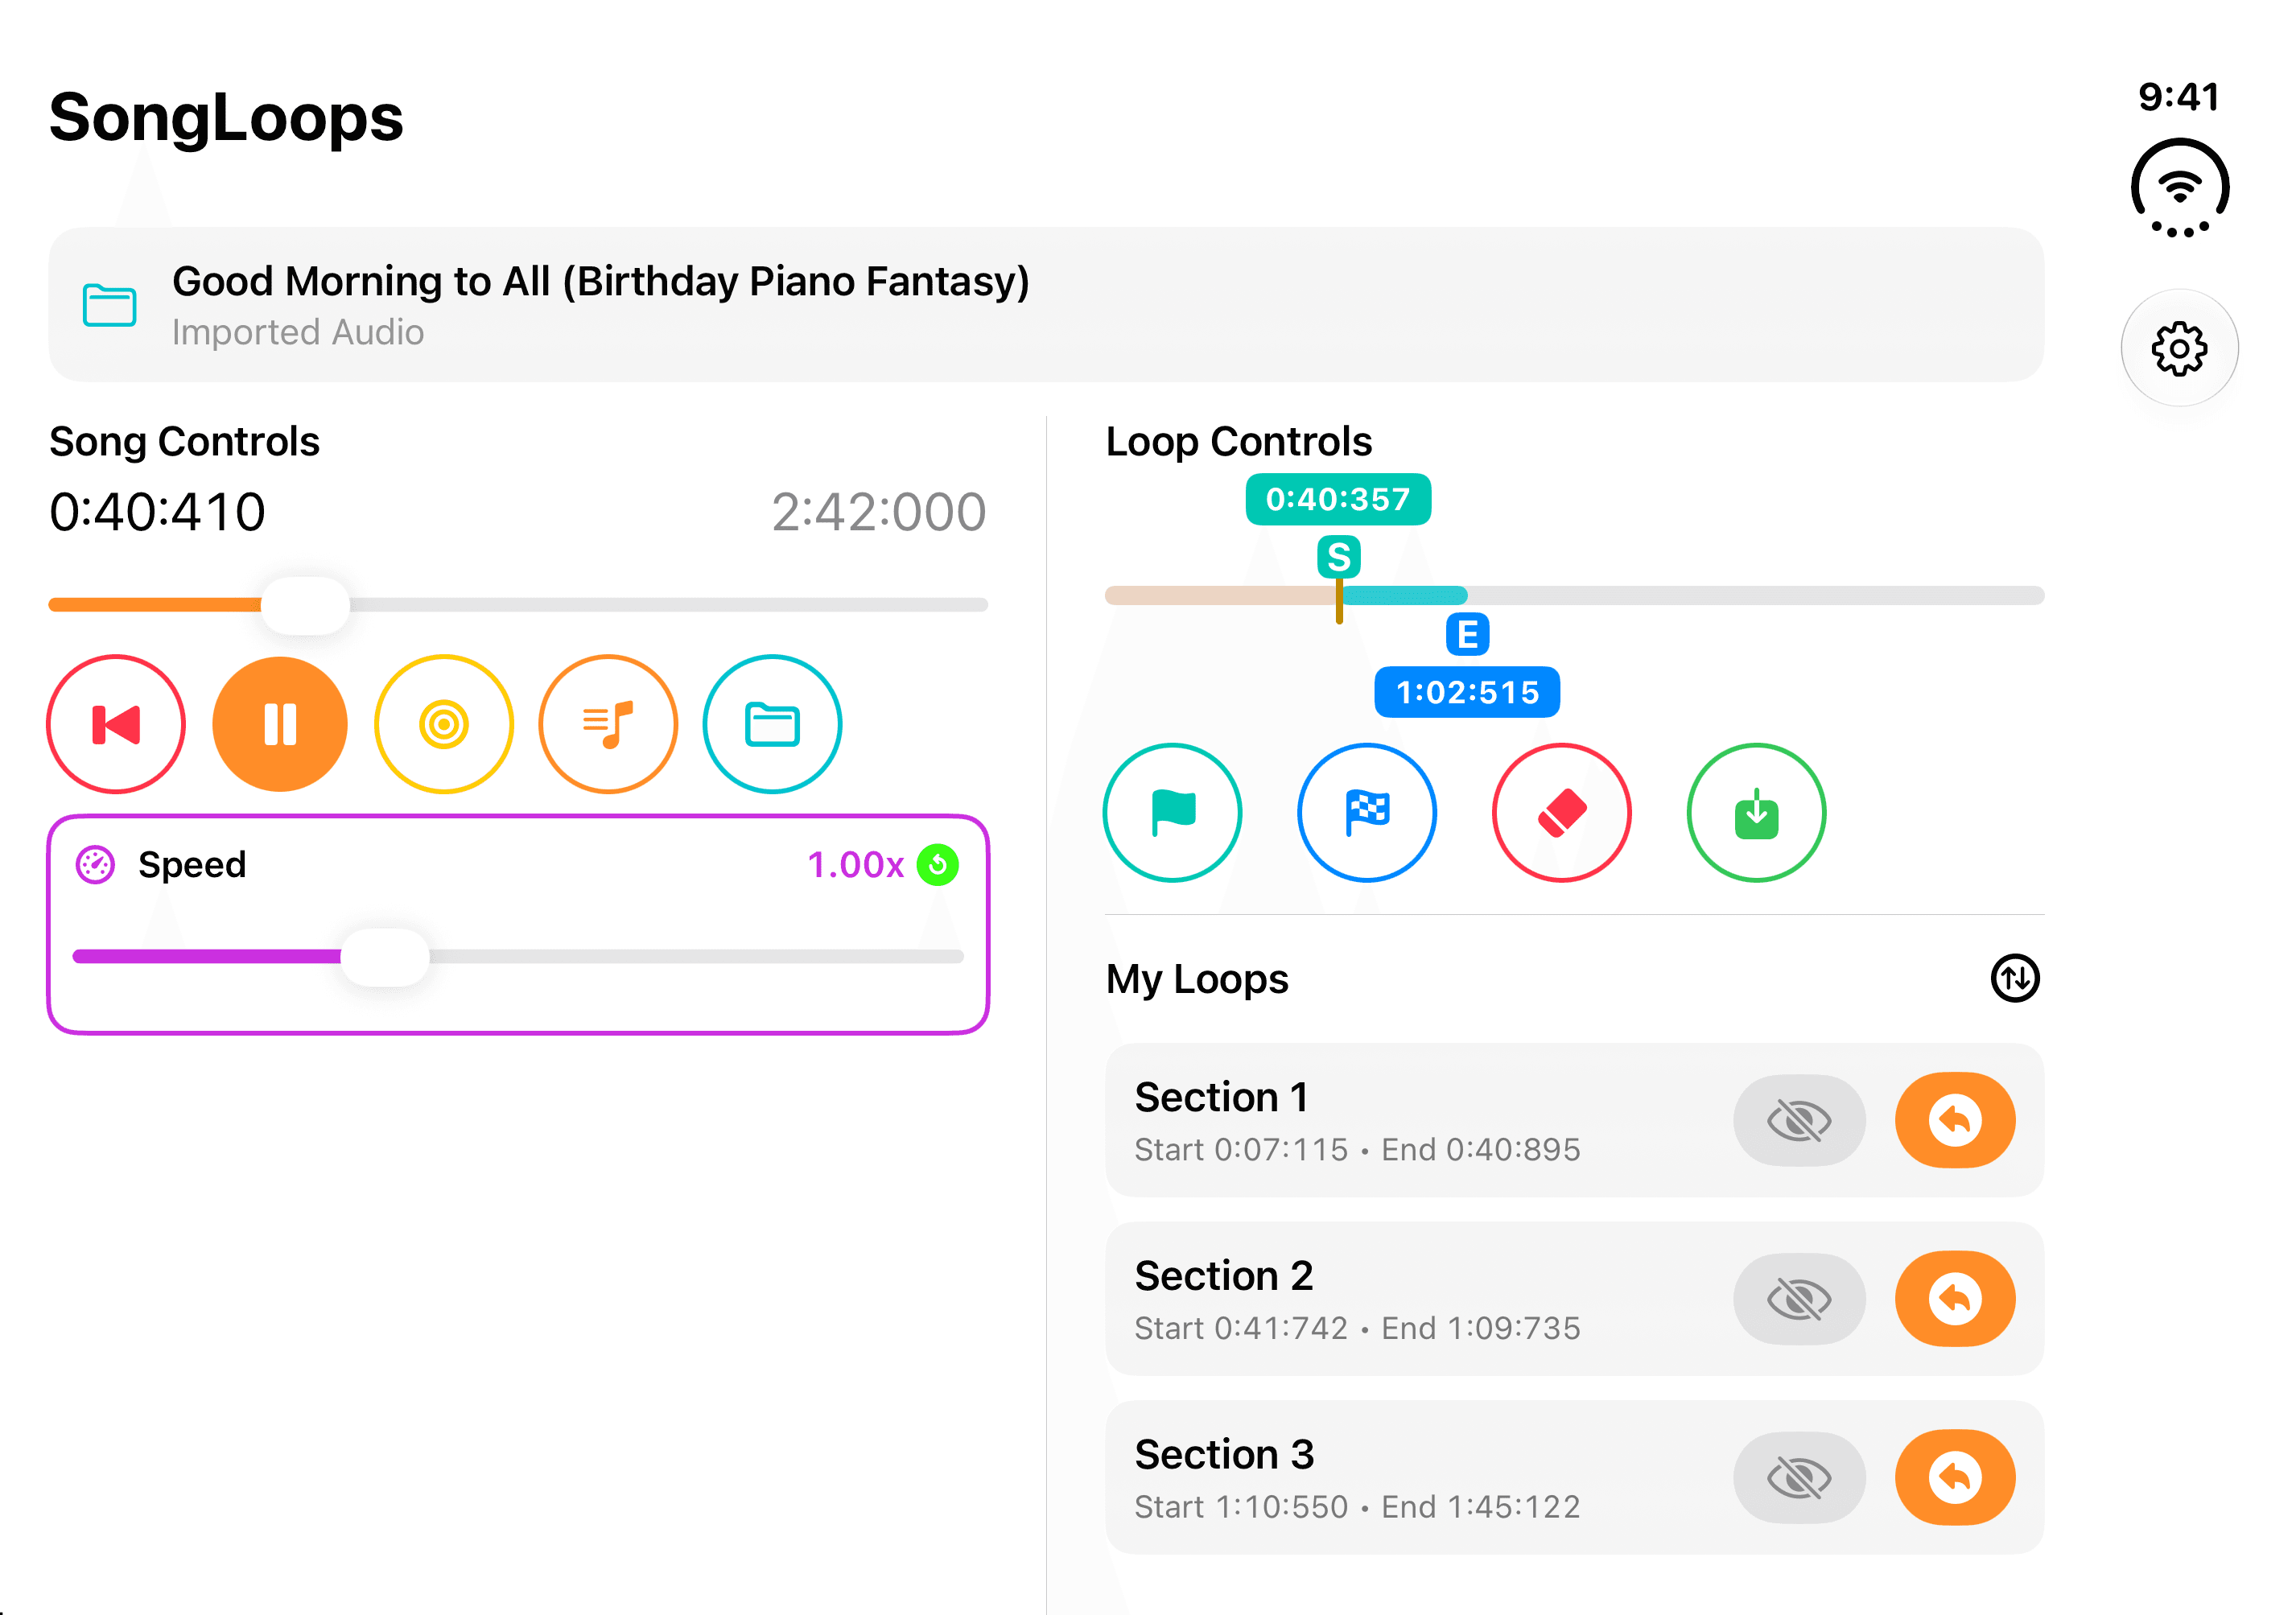Load Section 3 with orange arrow button
This screenshot has width=2296, height=1615.
(1955, 1477)
